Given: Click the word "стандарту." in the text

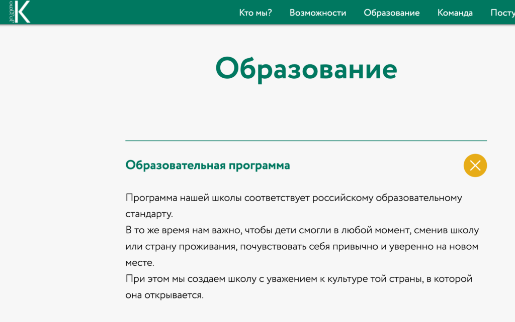Looking at the screenshot, I should coord(149,214).
